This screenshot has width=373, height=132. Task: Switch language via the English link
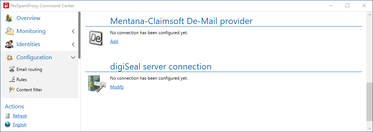click(20, 125)
